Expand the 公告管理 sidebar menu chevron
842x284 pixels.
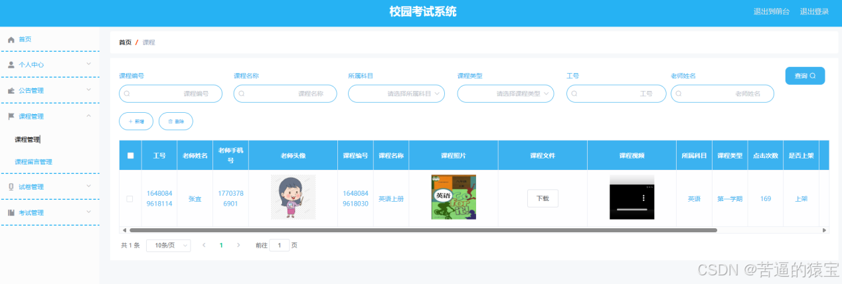89,90
